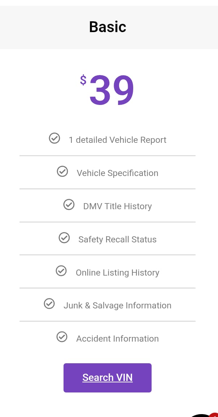The image size is (218, 417).
Task: Click the checkmark icon next to Junk & Salvage Information
Action: point(49,304)
